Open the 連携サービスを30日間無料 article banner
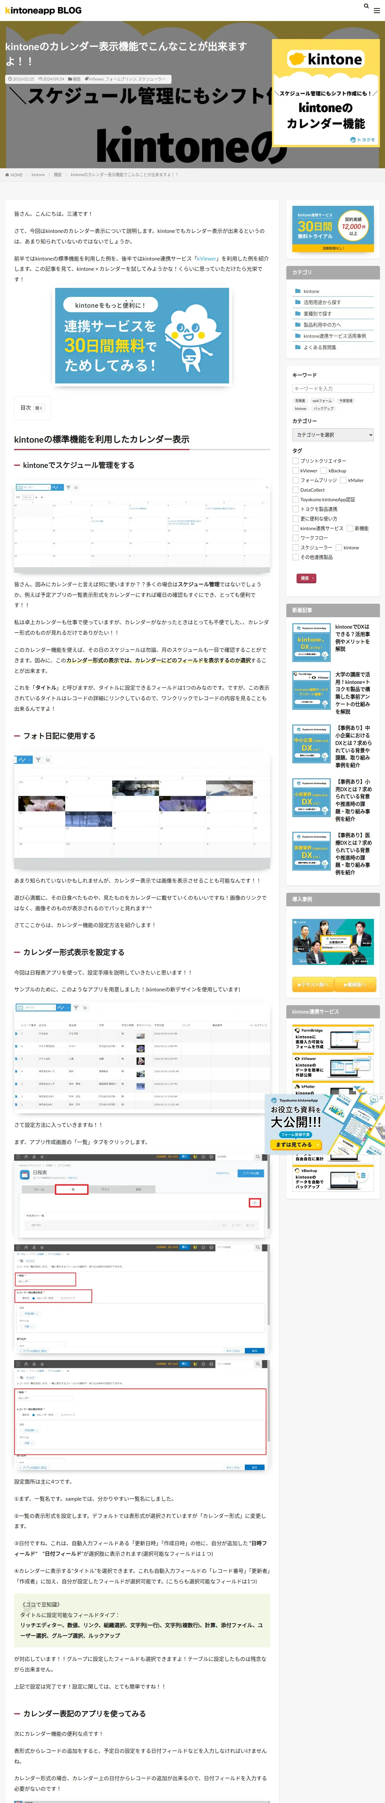 click(x=142, y=336)
